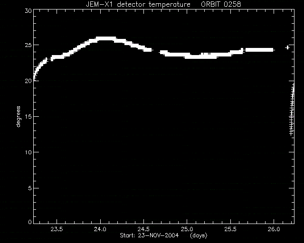The width and height of the screenshot is (304, 243).
Task: Click the 0 tick label on y-axis
Action: [30, 222]
